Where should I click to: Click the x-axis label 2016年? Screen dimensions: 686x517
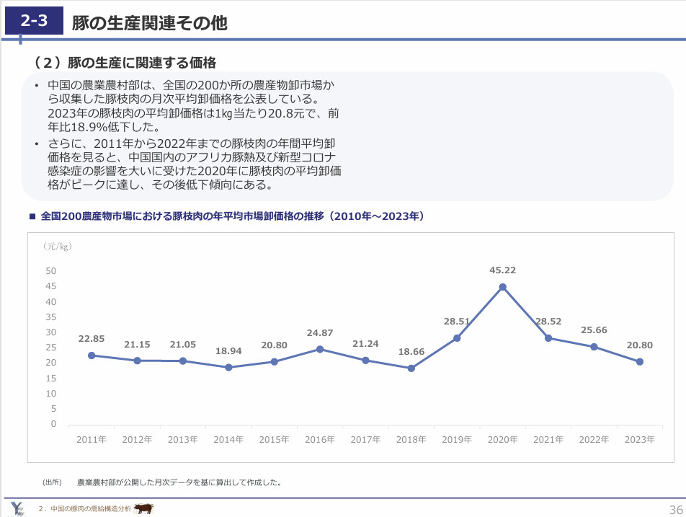click(320, 440)
